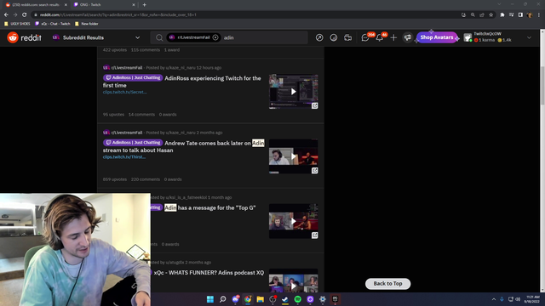The width and height of the screenshot is (545, 306).
Task: Click AdinRoss flair on 'experiencing Twitch' post
Action: pos(133,77)
